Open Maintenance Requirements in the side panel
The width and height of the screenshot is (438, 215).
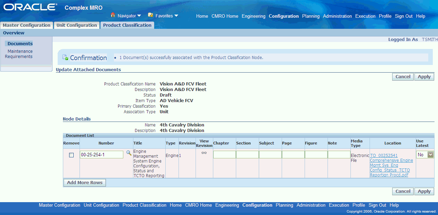19,54
